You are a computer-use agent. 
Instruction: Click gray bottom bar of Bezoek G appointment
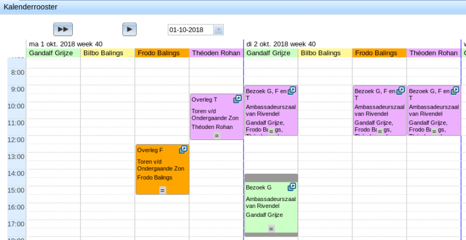[x=271, y=235]
